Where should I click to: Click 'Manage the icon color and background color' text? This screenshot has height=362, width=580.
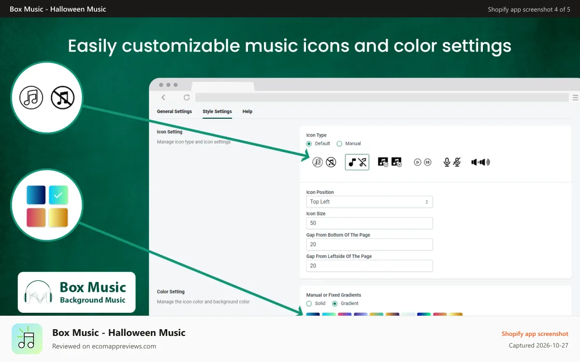203,302
